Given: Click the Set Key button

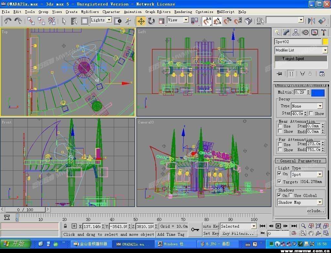Looking at the screenshot, I should pyautogui.click(x=211, y=233).
